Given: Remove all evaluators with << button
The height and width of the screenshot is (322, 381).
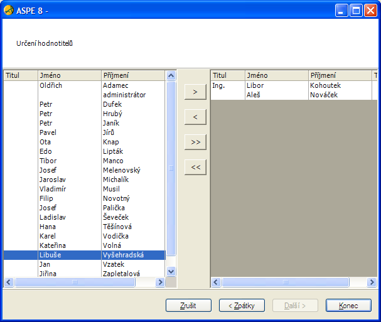Looking at the screenshot, I should 195,167.
